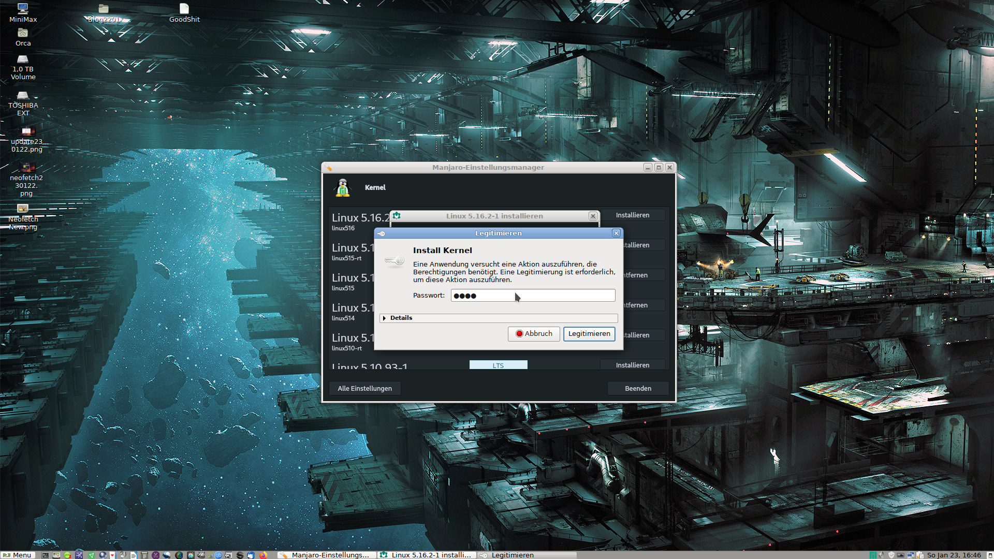
Task: Close the Legitimieren dialog
Action: click(x=616, y=233)
